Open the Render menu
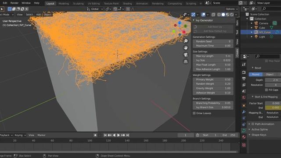 [x=14, y=3]
